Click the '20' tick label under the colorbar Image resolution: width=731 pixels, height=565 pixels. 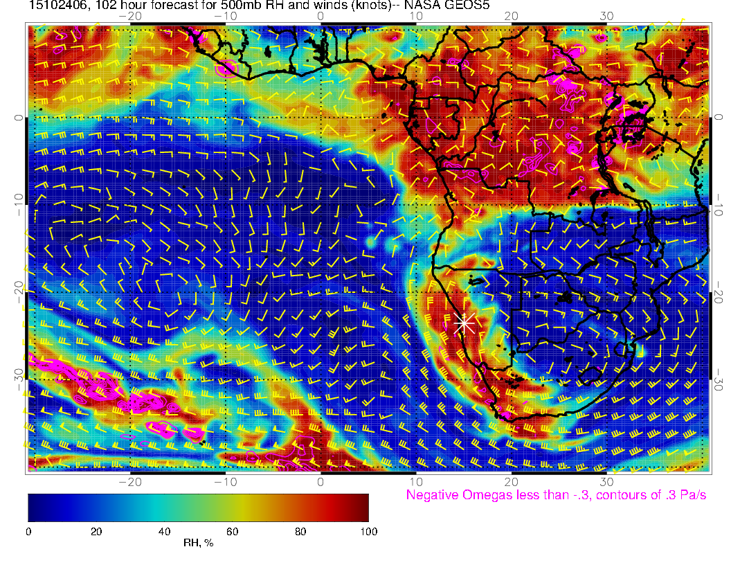point(96,532)
